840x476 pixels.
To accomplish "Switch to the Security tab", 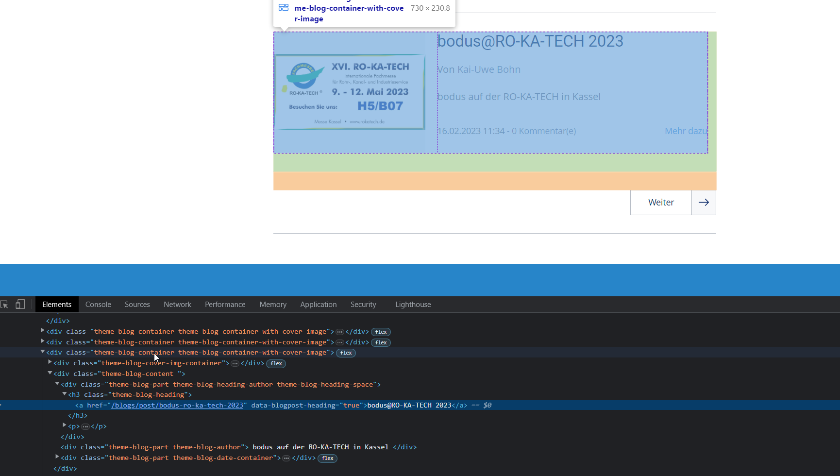I will 363,305.
